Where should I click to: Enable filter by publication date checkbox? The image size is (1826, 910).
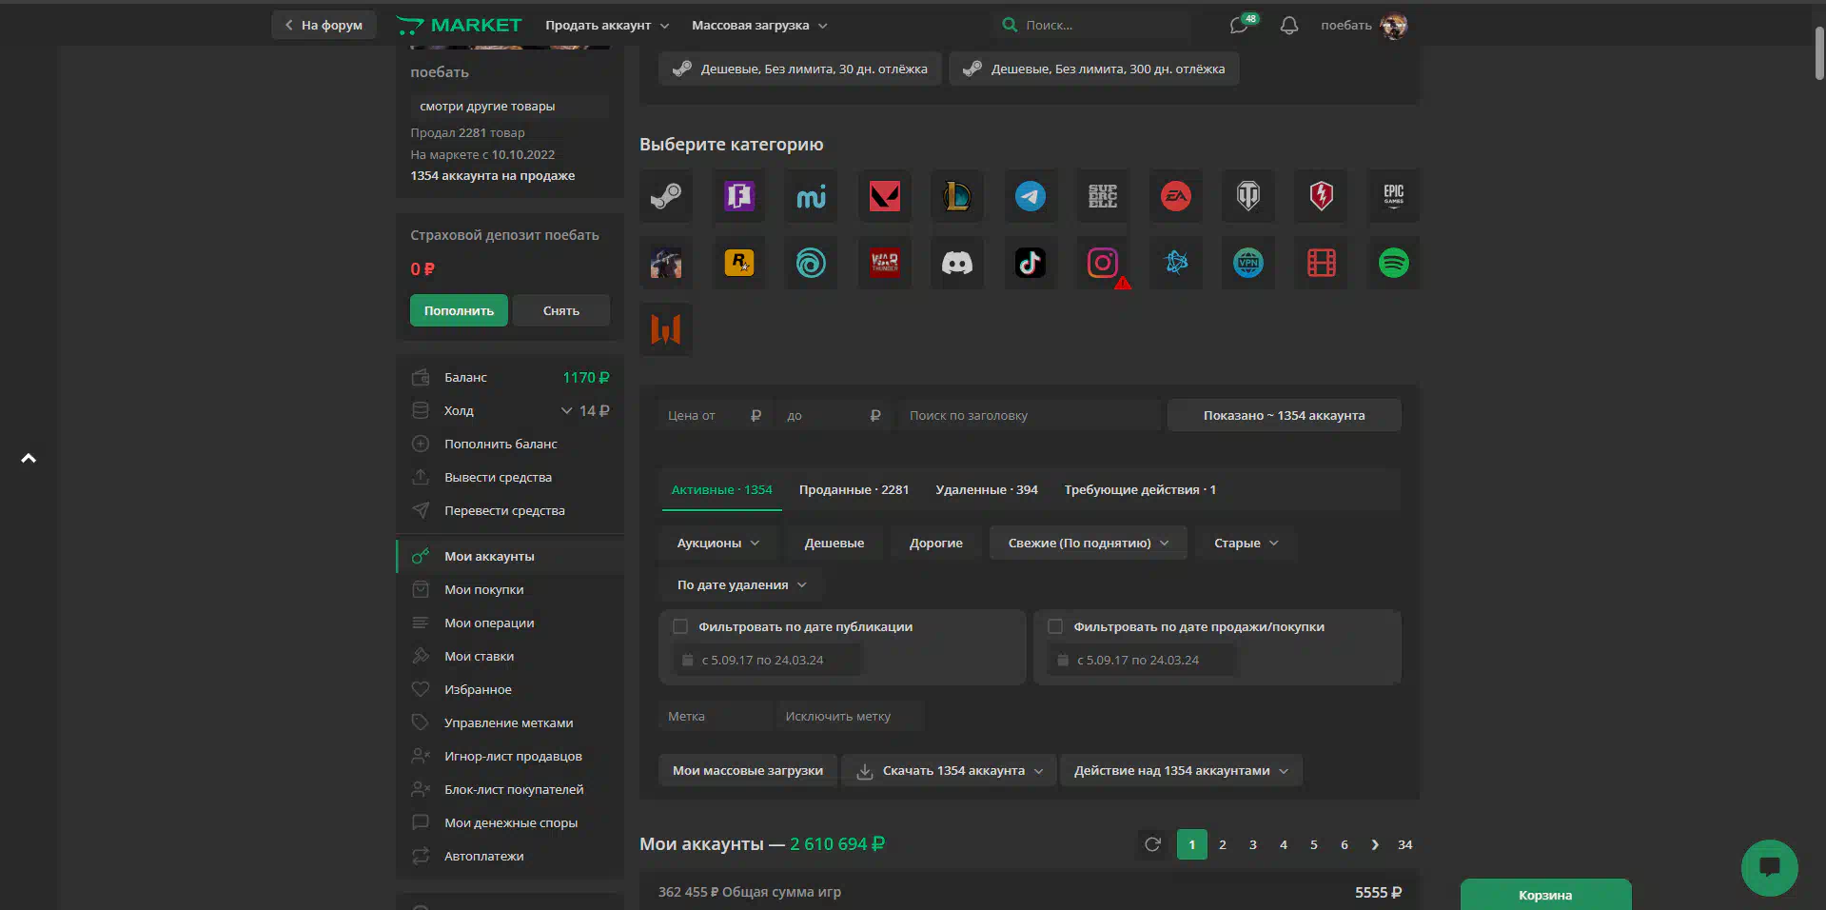point(680,626)
